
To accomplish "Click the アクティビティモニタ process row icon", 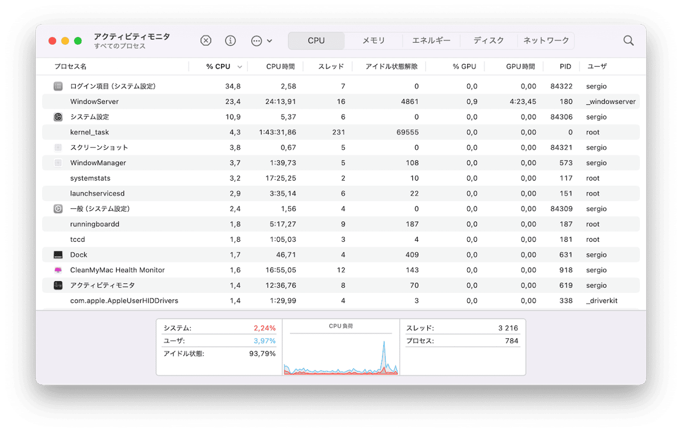I will click(x=58, y=286).
